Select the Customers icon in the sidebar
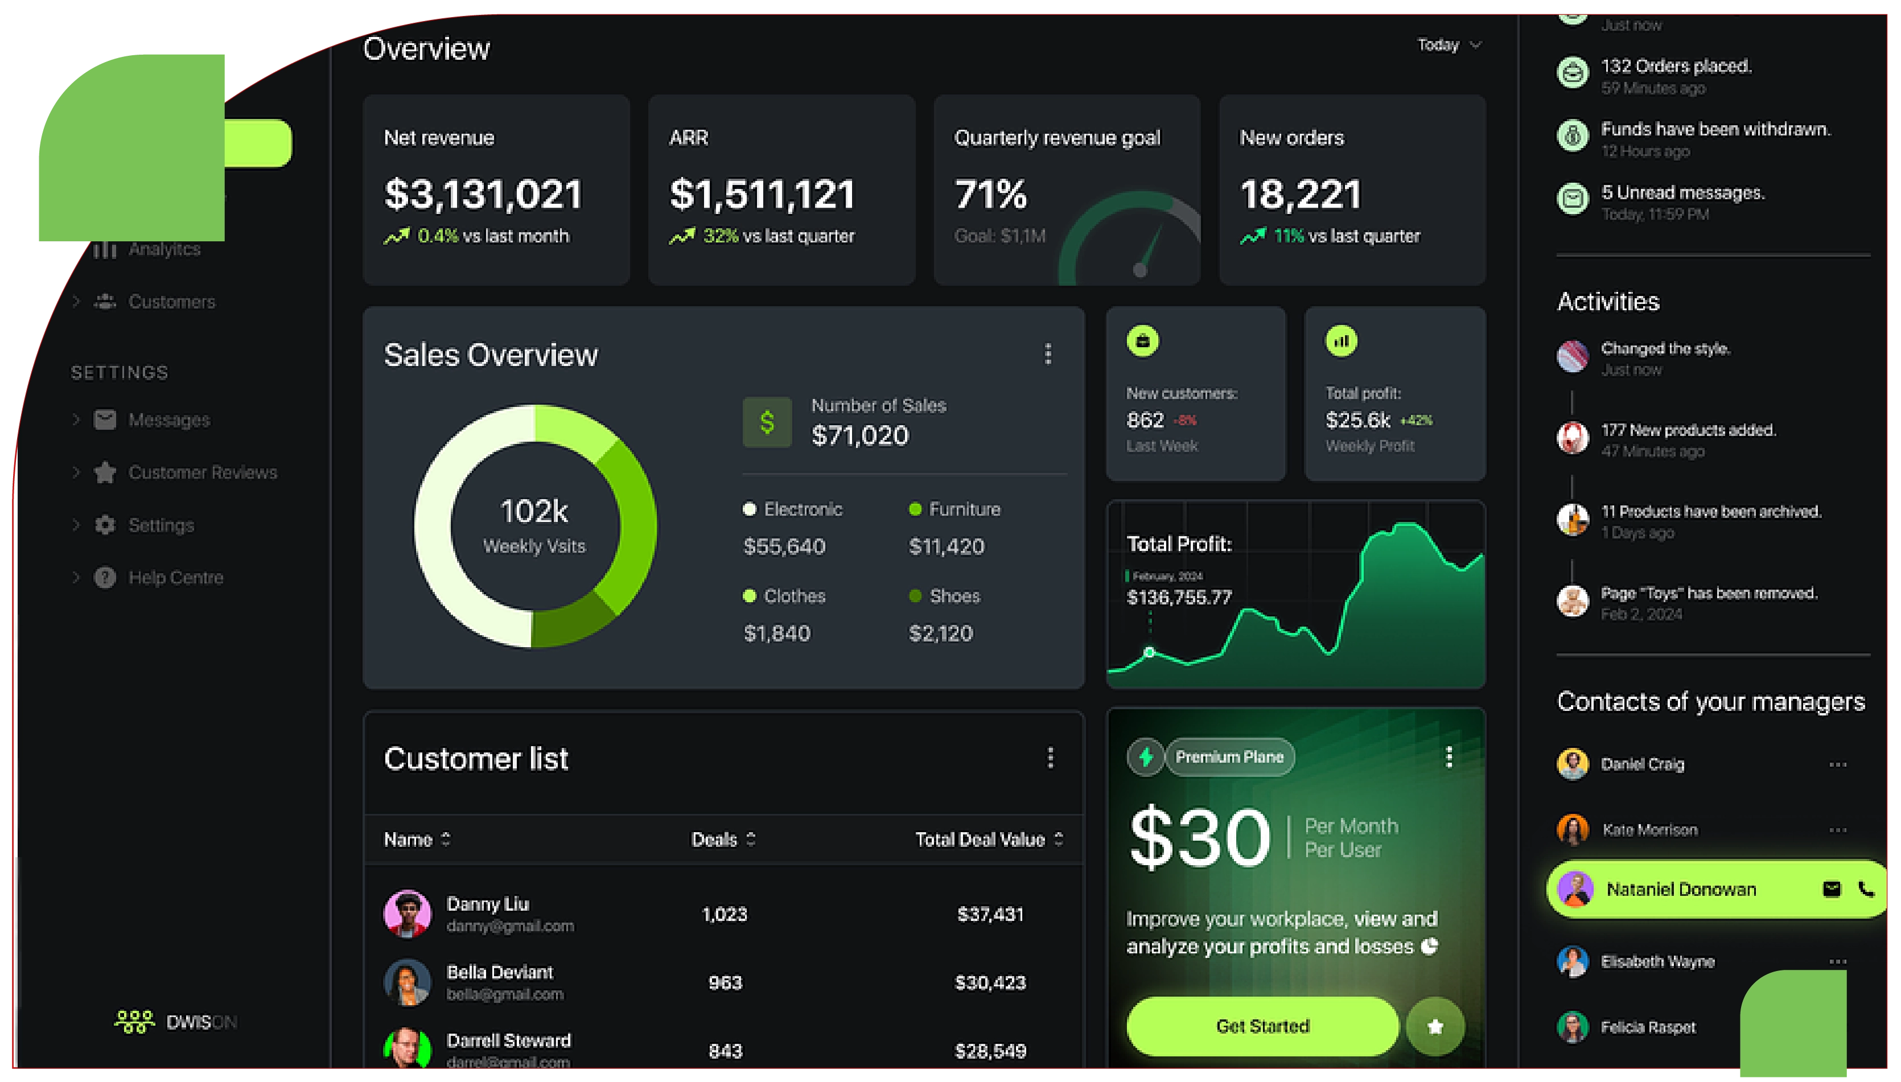 105,302
